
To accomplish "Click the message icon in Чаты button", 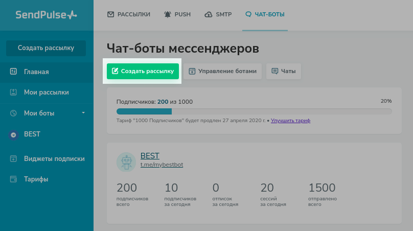I will tap(274, 71).
